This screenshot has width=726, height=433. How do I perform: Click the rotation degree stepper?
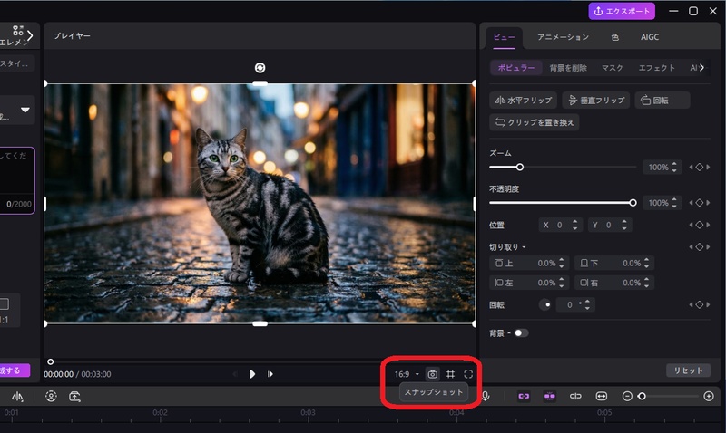point(587,304)
